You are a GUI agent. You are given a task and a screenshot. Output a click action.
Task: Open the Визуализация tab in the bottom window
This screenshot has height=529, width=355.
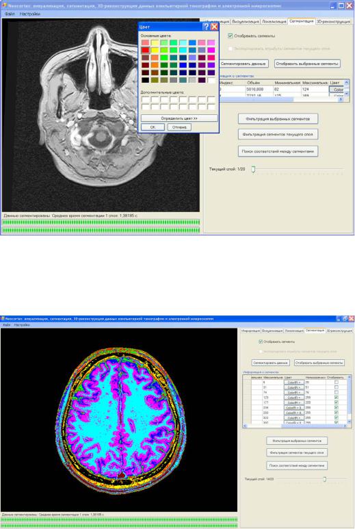pos(272,331)
